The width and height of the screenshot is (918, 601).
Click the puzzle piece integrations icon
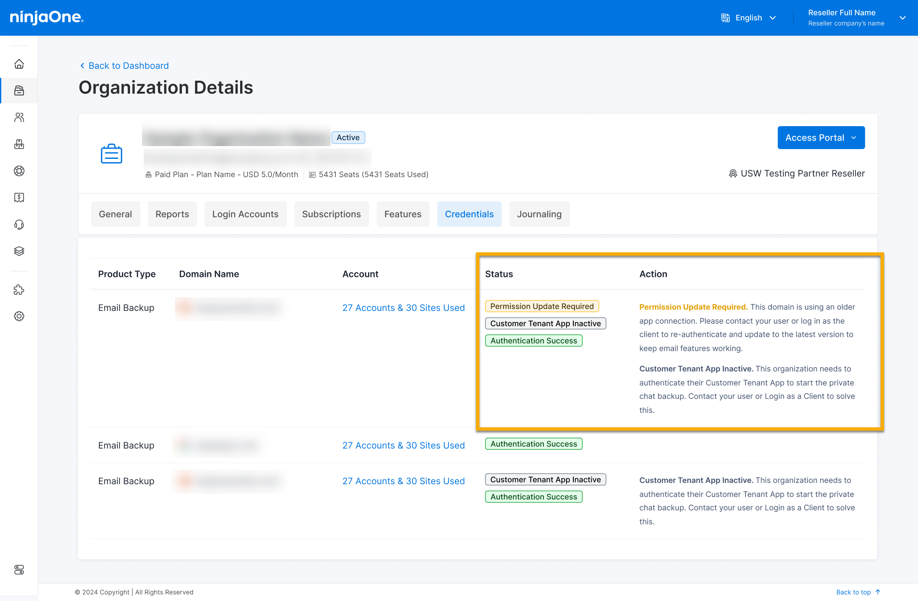tap(19, 290)
